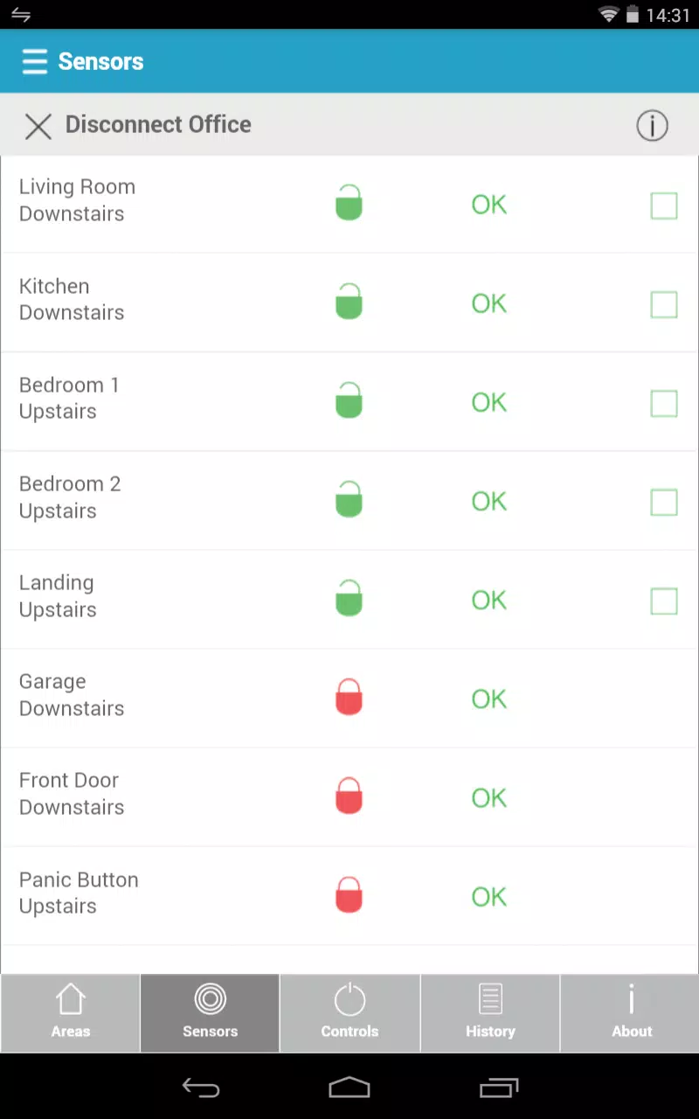Open the About tab
Image resolution: width=699 pixels, height=1119 pixels.
[x=630, y=1013]
